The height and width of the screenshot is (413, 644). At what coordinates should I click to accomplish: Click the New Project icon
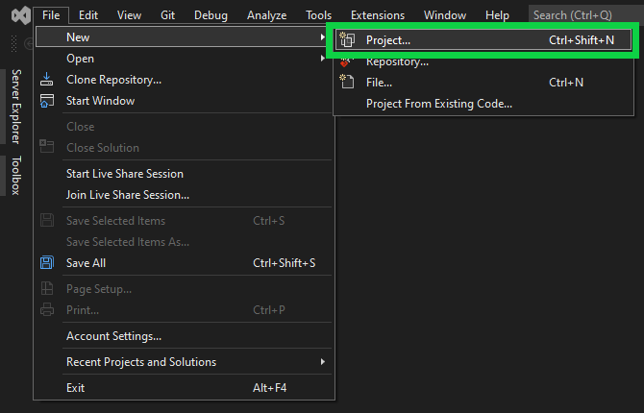point(347,39)
